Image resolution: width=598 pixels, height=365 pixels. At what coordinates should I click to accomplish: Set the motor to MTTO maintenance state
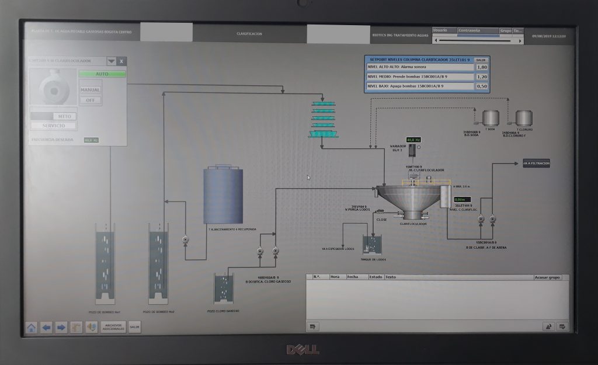(x=65, y=116)
